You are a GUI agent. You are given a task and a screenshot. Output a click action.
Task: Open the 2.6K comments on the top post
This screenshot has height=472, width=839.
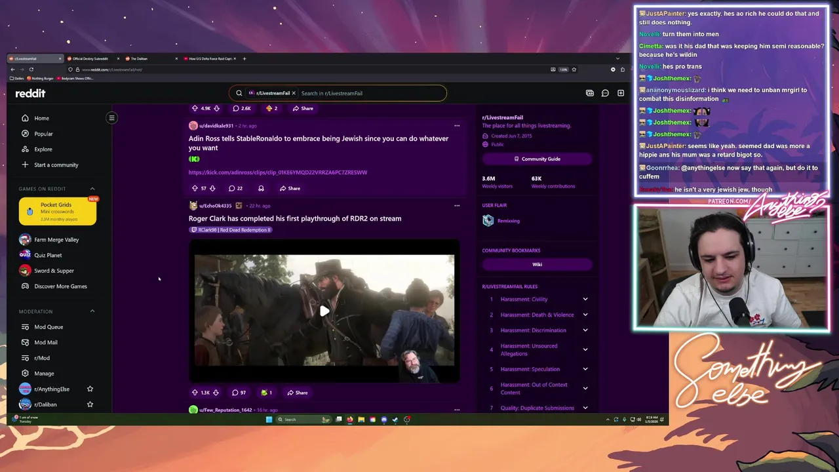point(242,108)
